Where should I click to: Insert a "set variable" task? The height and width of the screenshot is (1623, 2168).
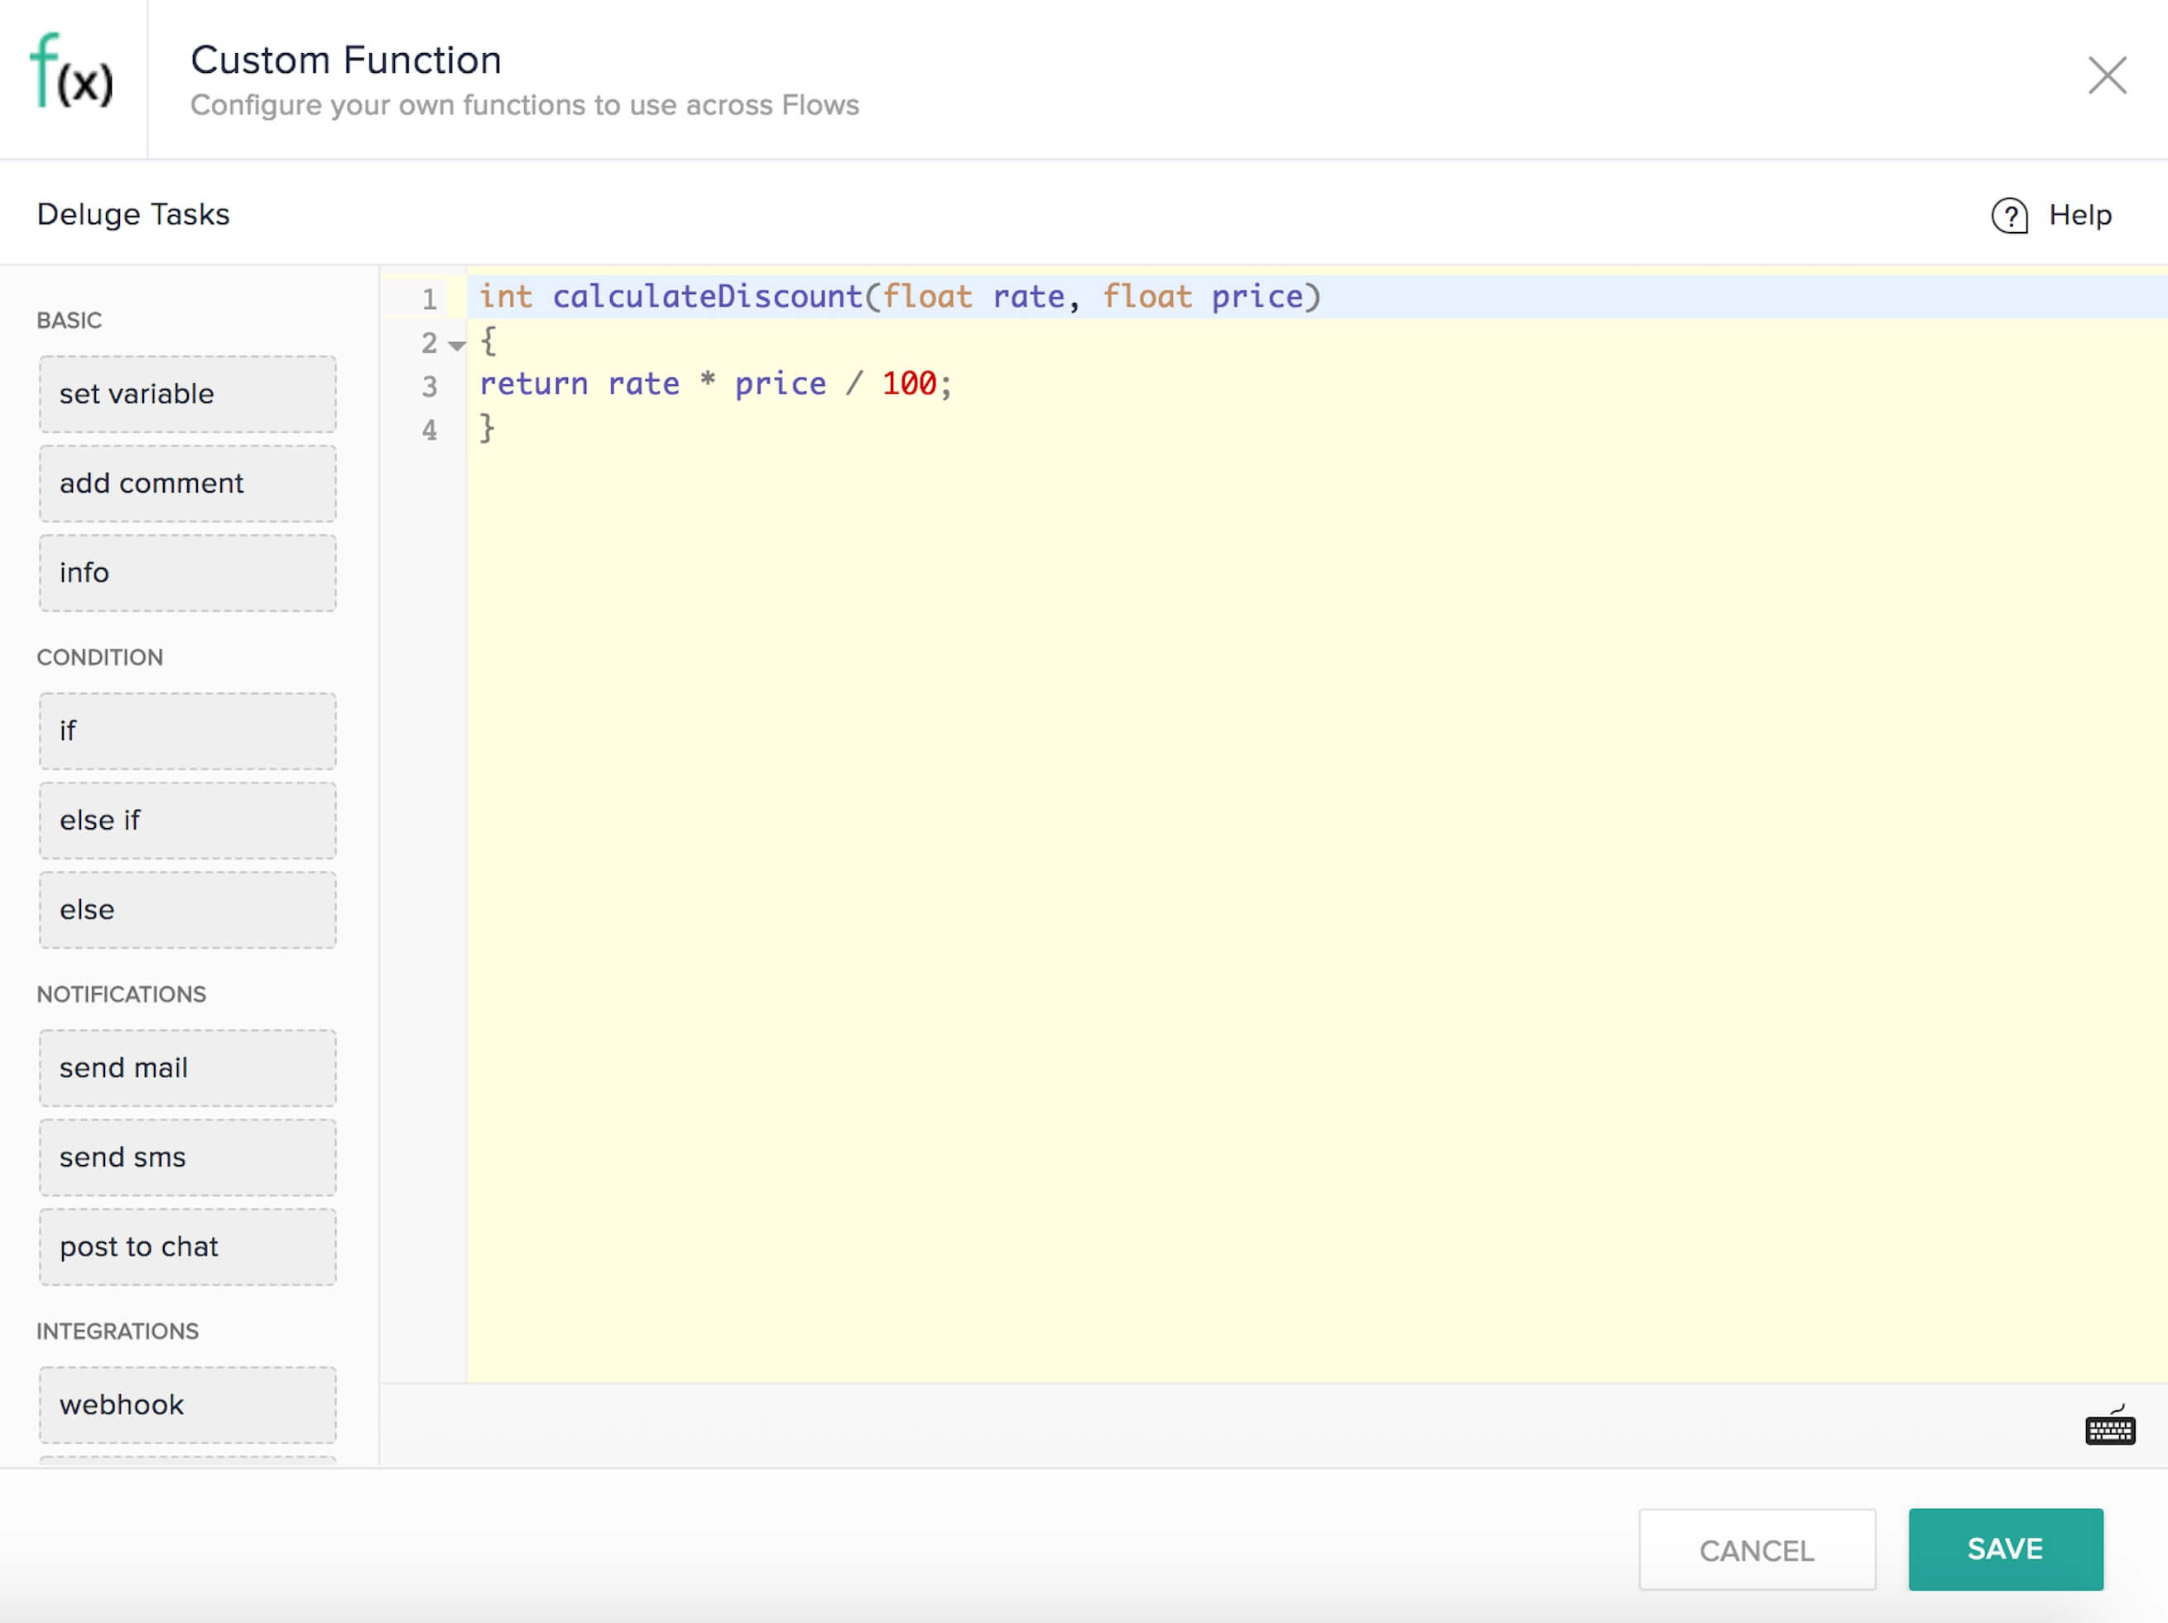[186, 394]
